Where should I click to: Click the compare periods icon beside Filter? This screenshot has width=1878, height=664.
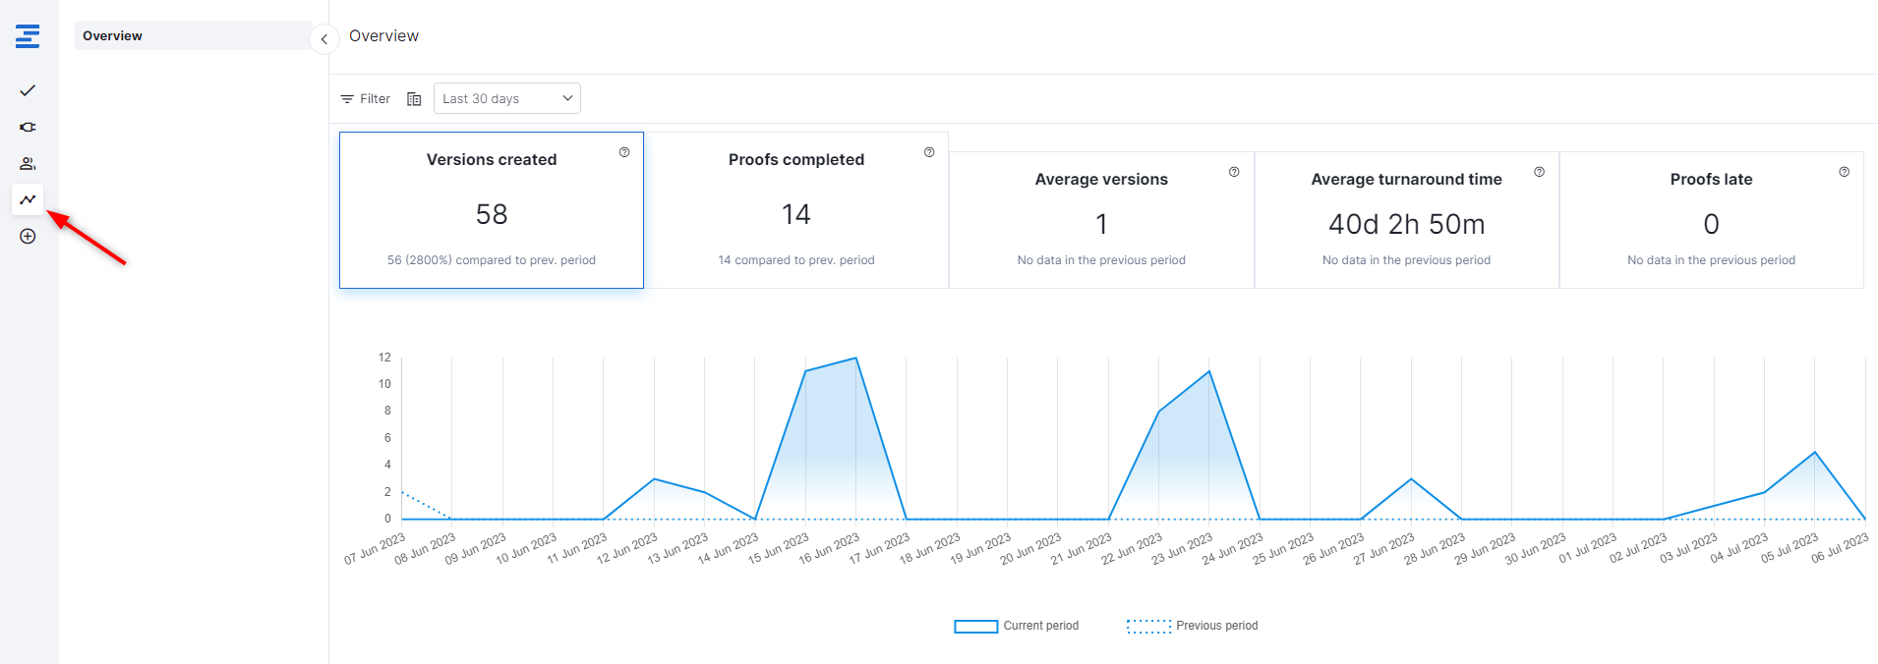point(414,99)
